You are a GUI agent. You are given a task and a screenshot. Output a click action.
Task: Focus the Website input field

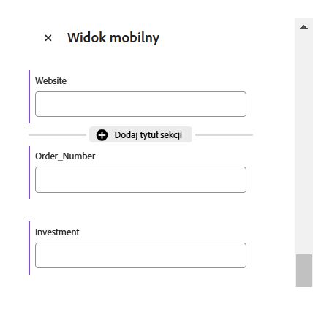(x=140, y=104)
